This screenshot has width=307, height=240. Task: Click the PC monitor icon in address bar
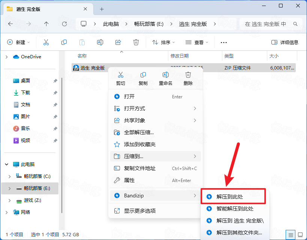84,24
